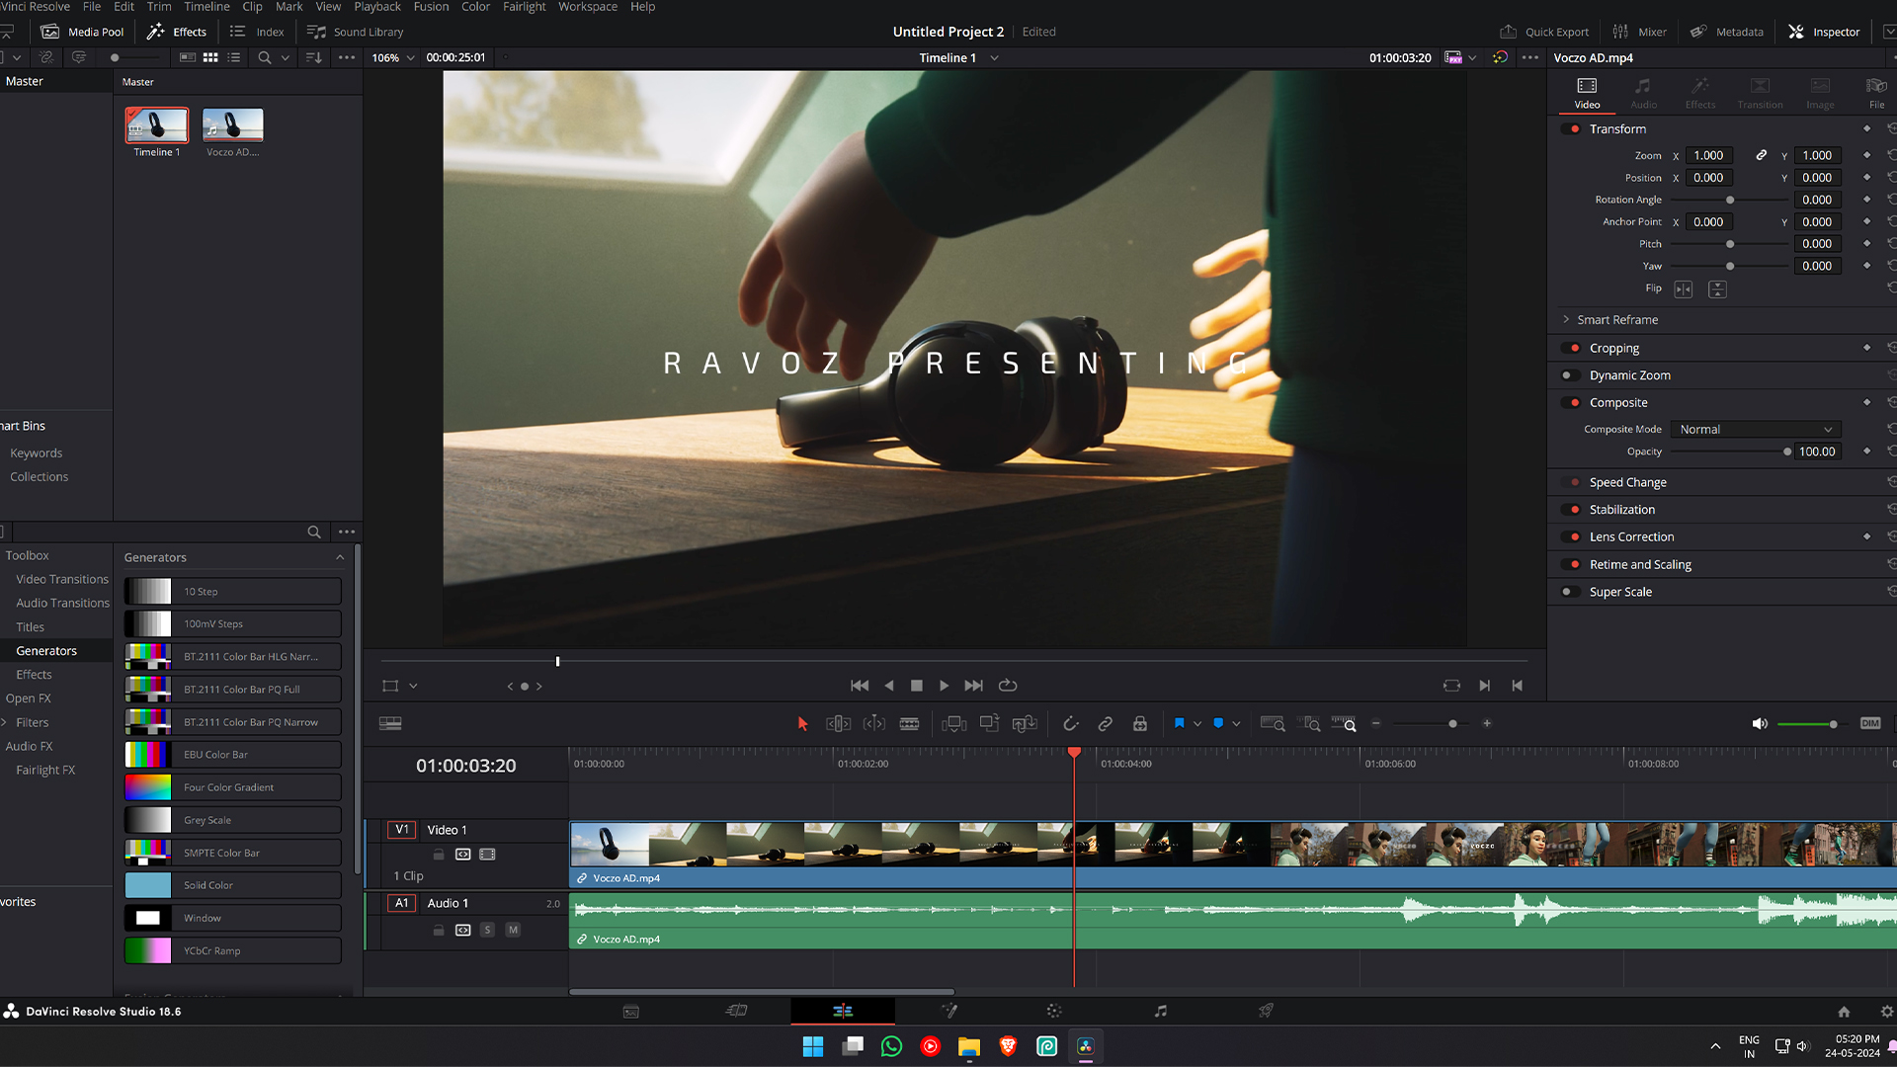The image size is (1897, 1067).
Task: Click the Overwrite Clip icon
Action: 989,724
